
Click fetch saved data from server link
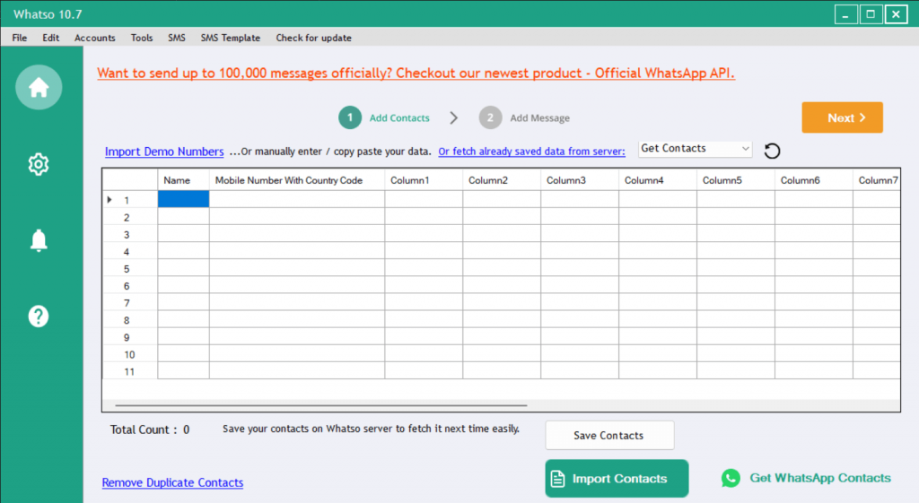click(x=531, y=151)
